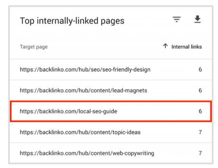Click the download export icon
The image size is (218, 168).
(197, 19)
